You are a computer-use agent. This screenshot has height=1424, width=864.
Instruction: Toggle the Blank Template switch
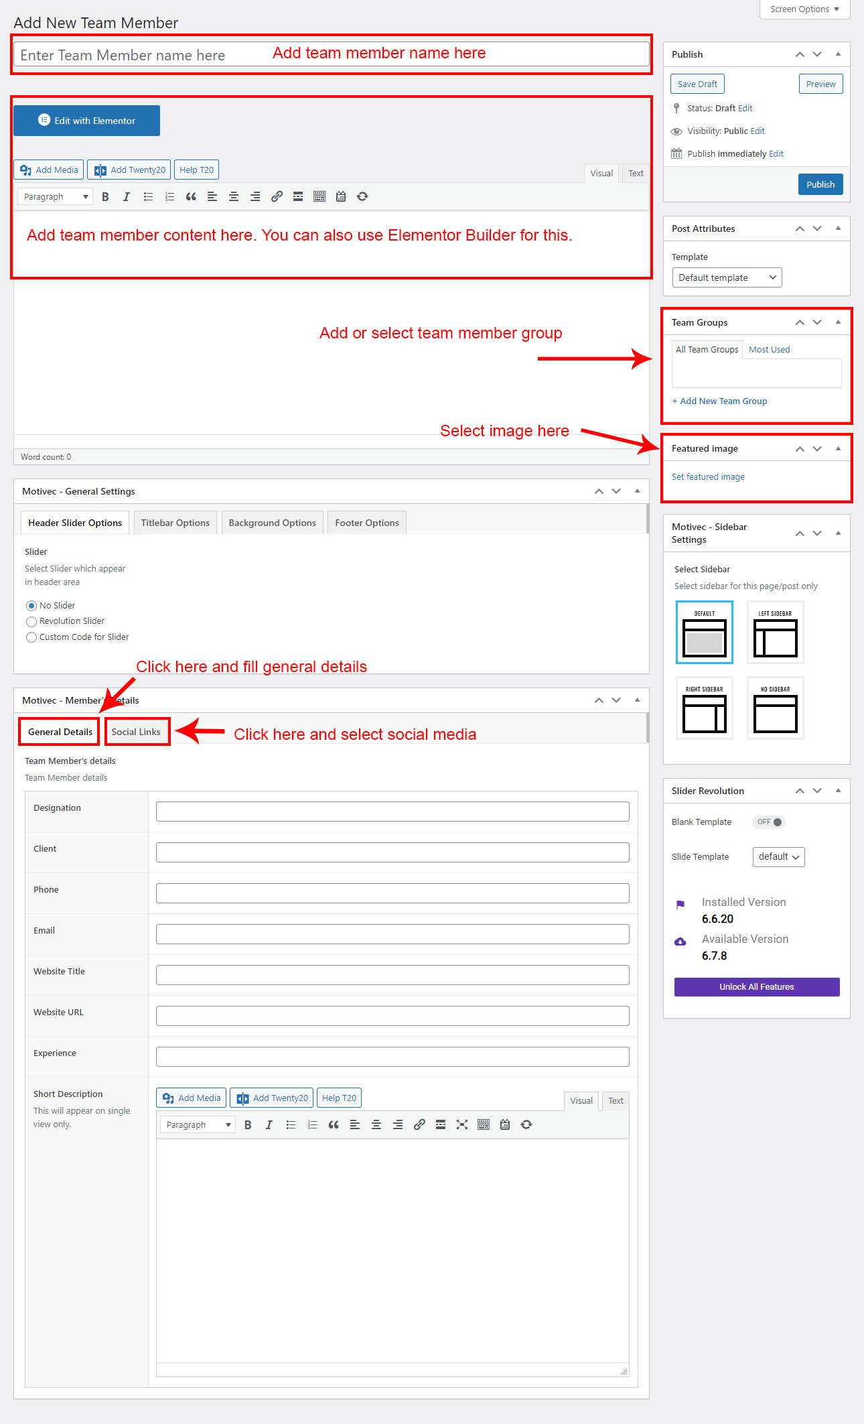point(769,822)
